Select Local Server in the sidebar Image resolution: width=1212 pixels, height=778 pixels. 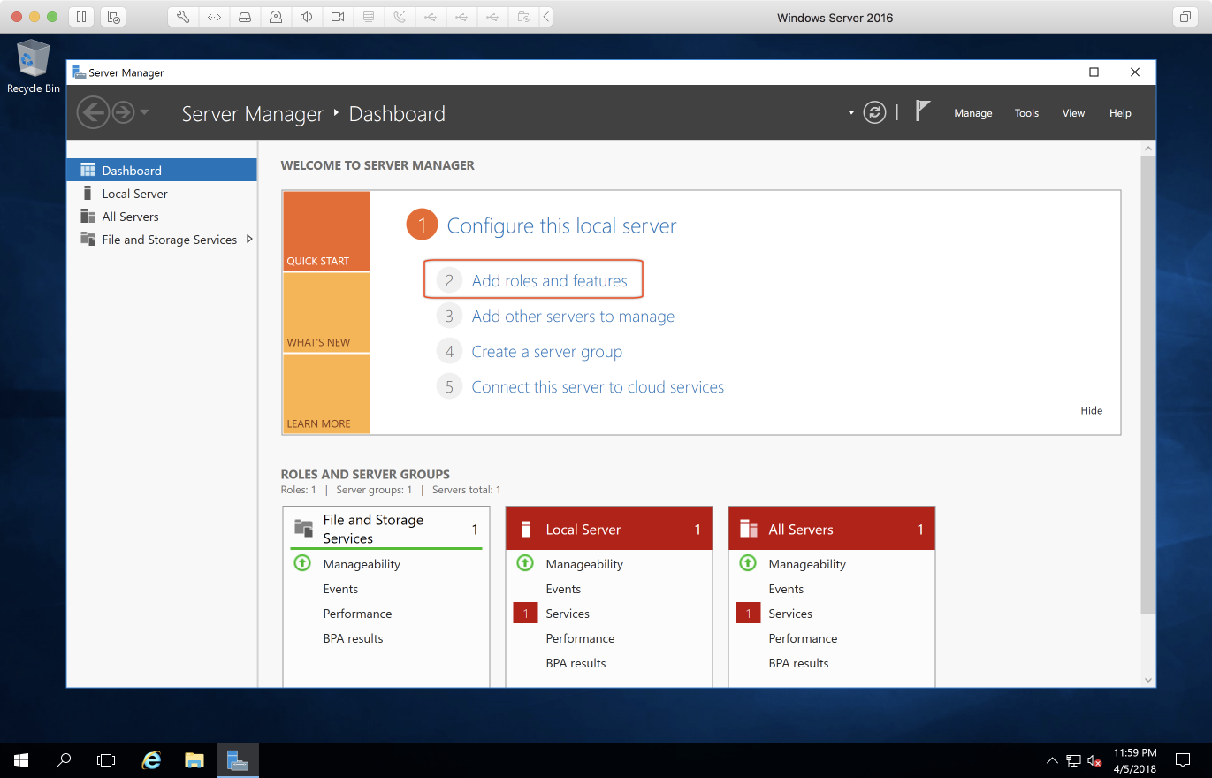click(134, 194)
